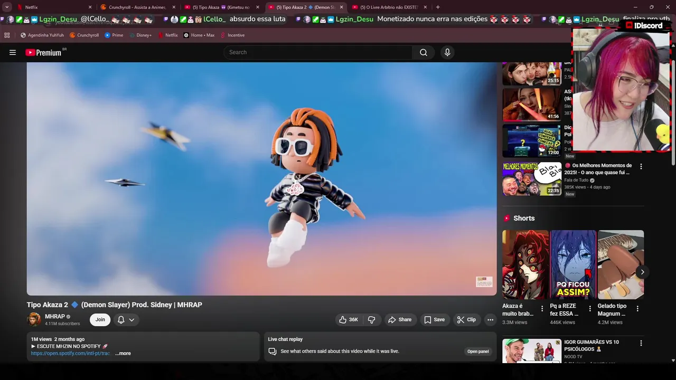Open Igor Guimarães vs 10 Psicólogos thumbnail
The height and width of the screenshot is (380, 676).
[531, 351]
